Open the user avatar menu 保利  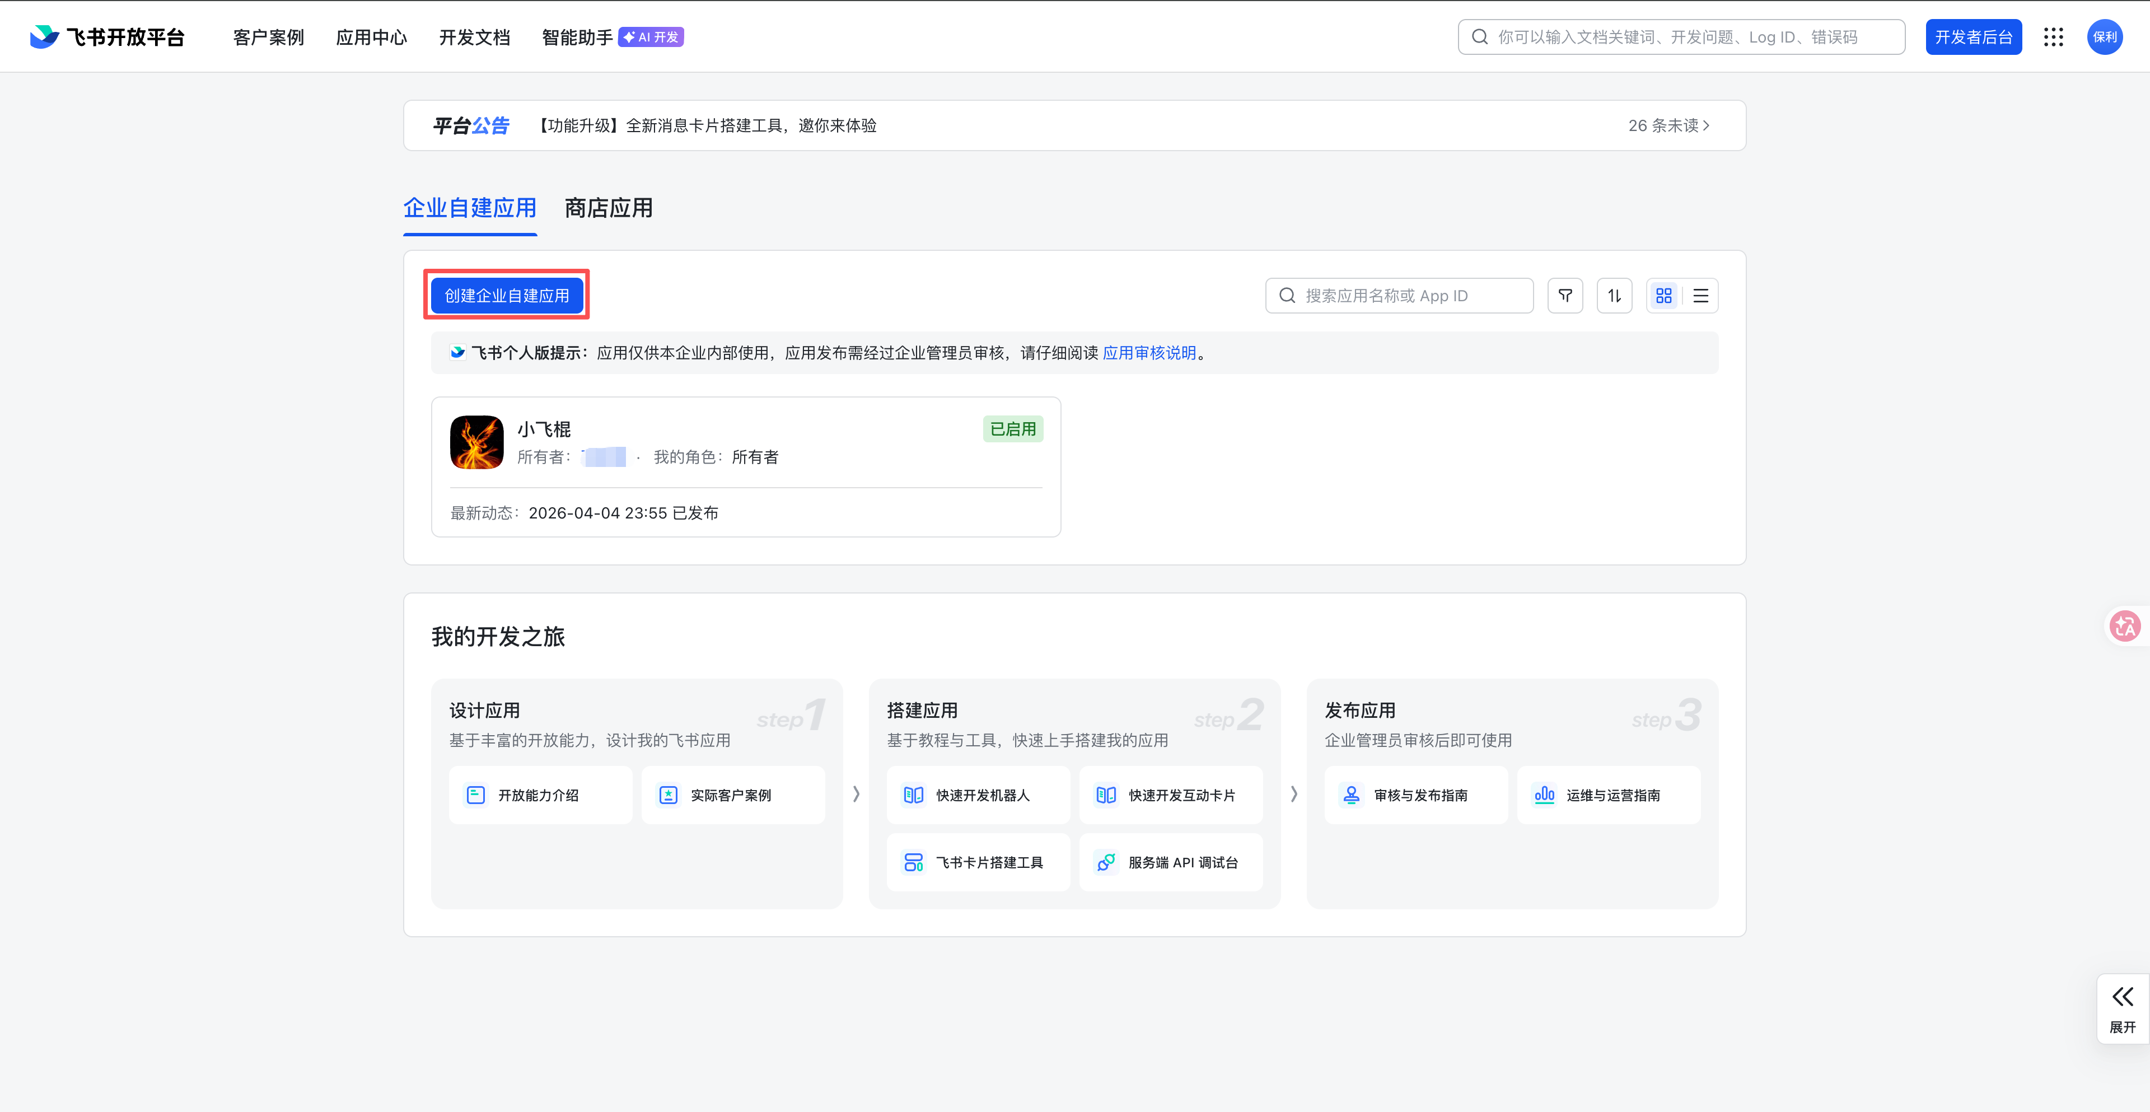click(2105, 37)
